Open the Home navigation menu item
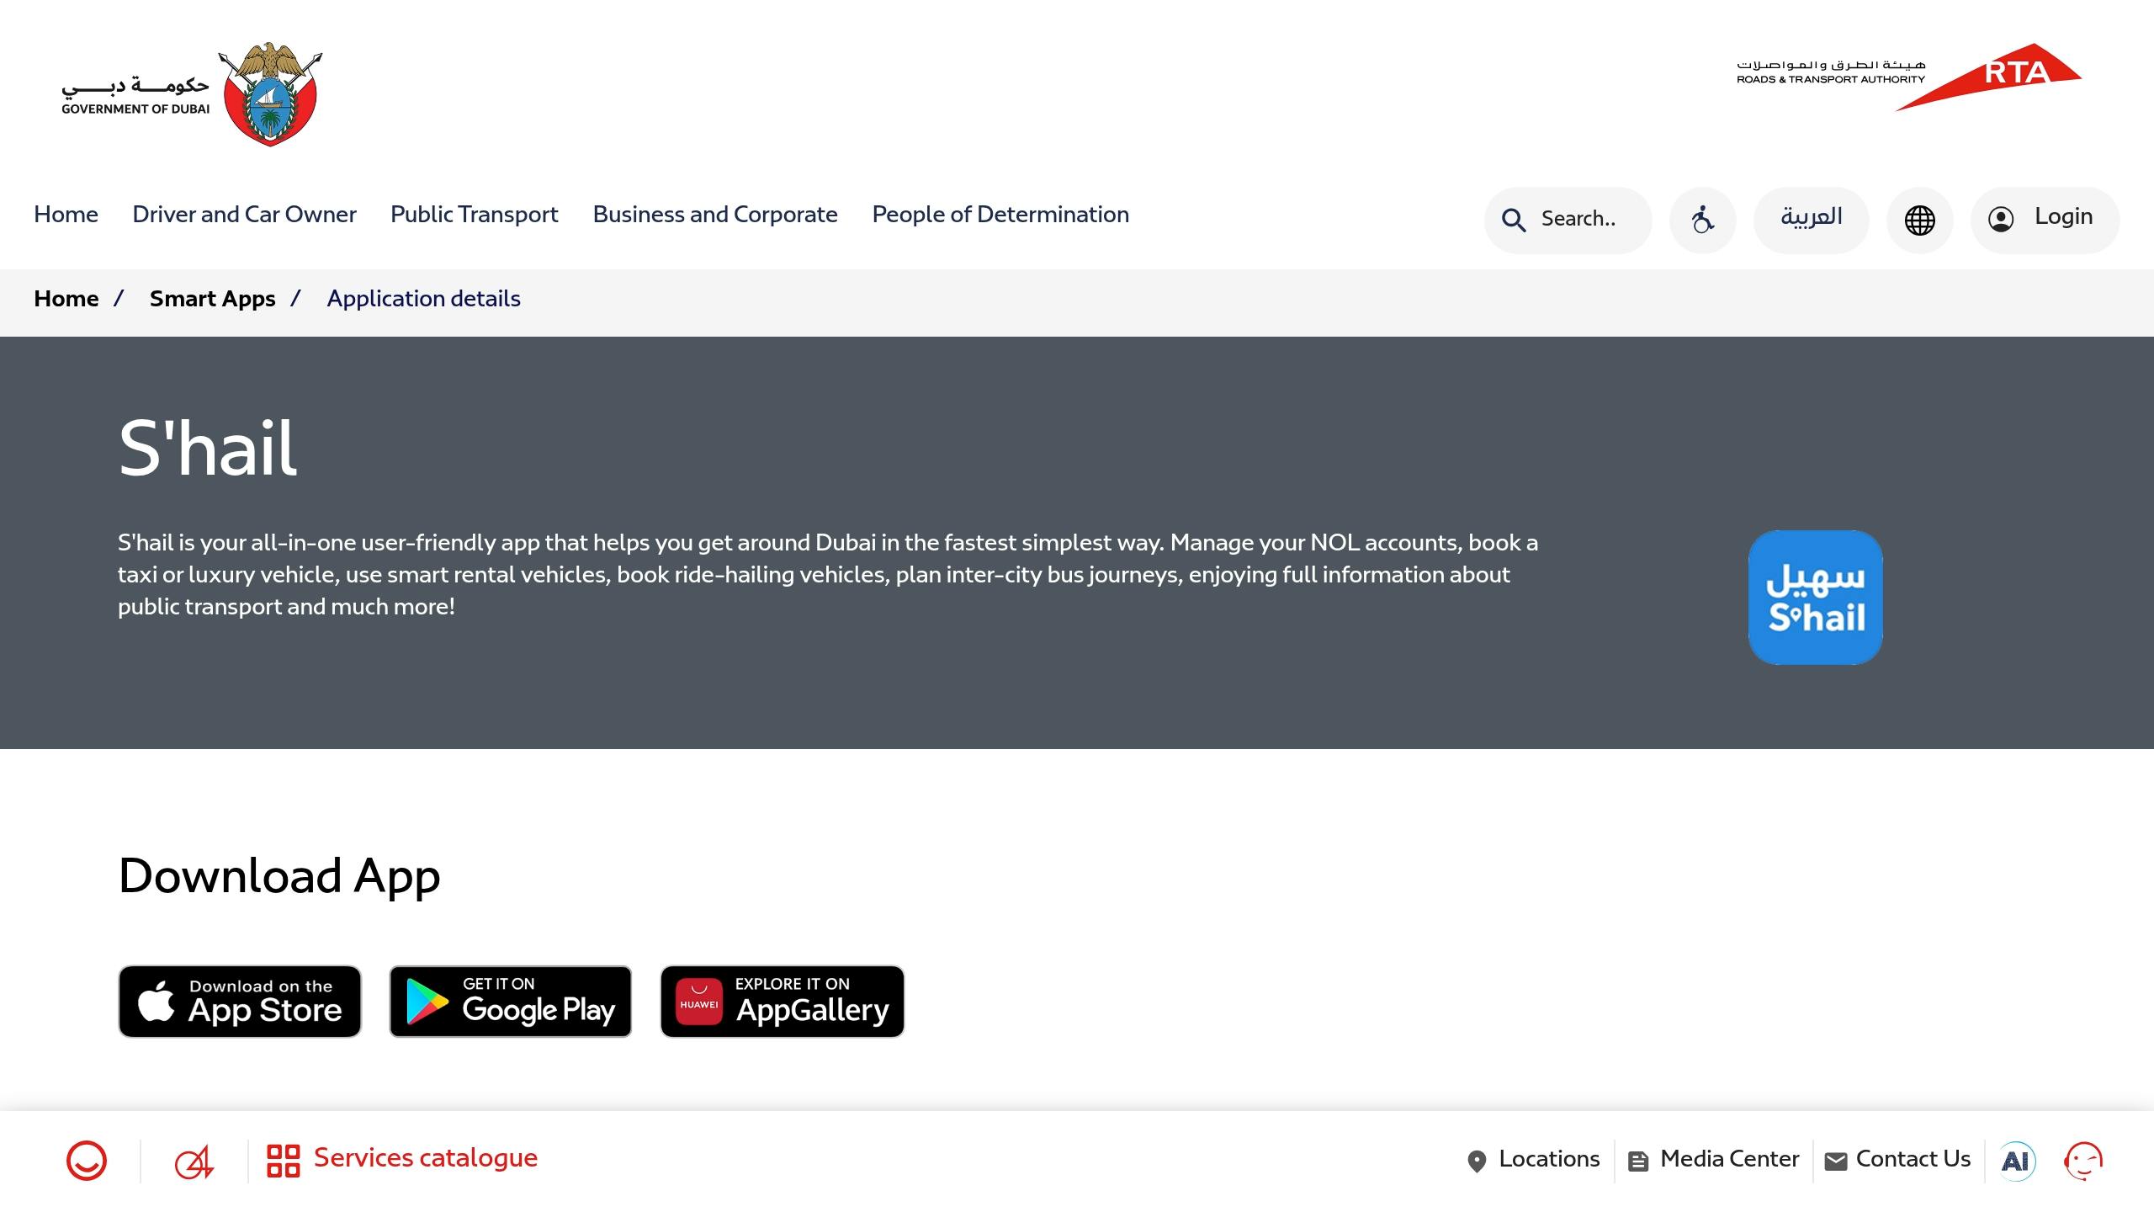This screenshot has height=1212, width=2154. tap(66, 215)
